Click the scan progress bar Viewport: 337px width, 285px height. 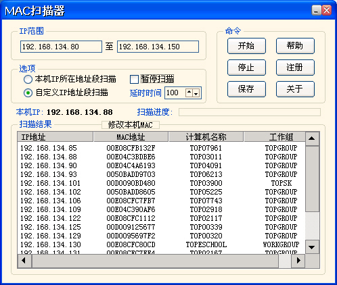pyautogui.click(x=250, y=112)
